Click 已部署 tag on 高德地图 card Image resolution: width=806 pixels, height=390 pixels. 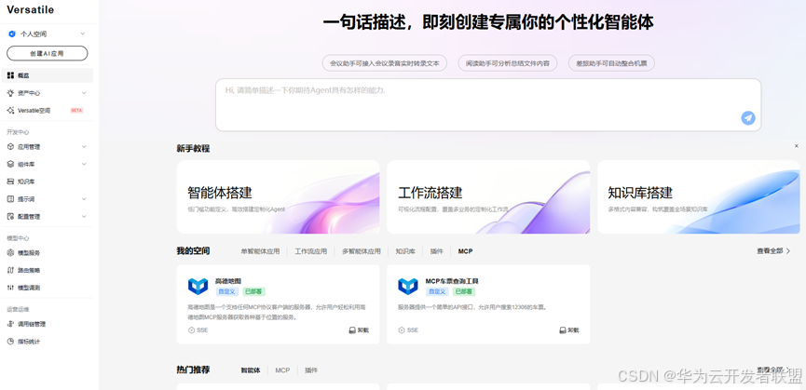pyautogui.click(x=254, y=291)
